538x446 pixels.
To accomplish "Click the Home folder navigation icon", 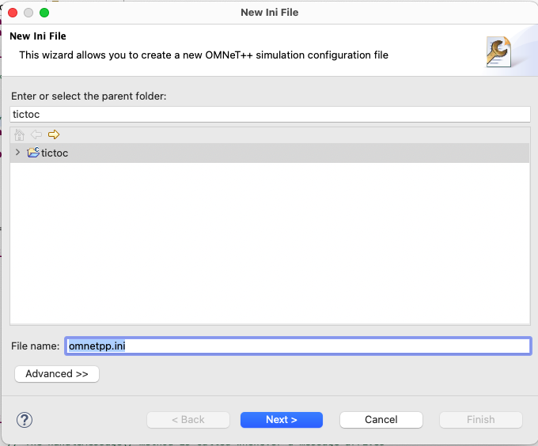I will tap(20, 134).
